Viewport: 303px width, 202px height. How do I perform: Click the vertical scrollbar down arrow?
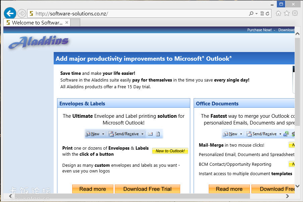coord(298,186)
